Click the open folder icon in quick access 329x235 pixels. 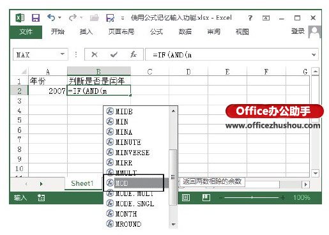[x=95, y=18]
